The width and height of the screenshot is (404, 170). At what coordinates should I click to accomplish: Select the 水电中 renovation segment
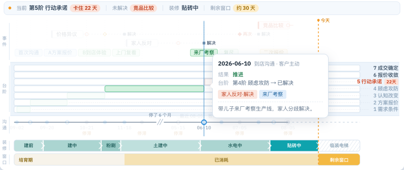click(x=235, y=146)
